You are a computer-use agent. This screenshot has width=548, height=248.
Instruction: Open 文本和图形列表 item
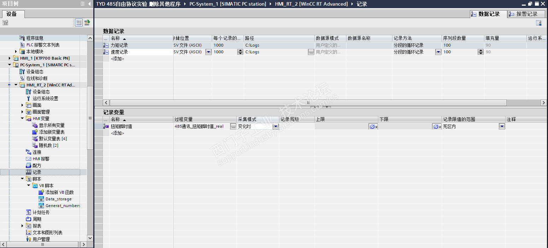point(47,232)
